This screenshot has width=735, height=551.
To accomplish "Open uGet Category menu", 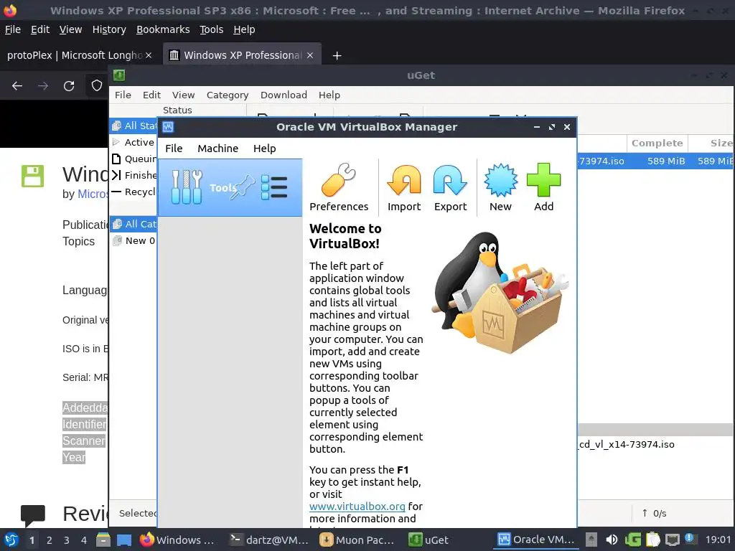I will pos(228,95).
